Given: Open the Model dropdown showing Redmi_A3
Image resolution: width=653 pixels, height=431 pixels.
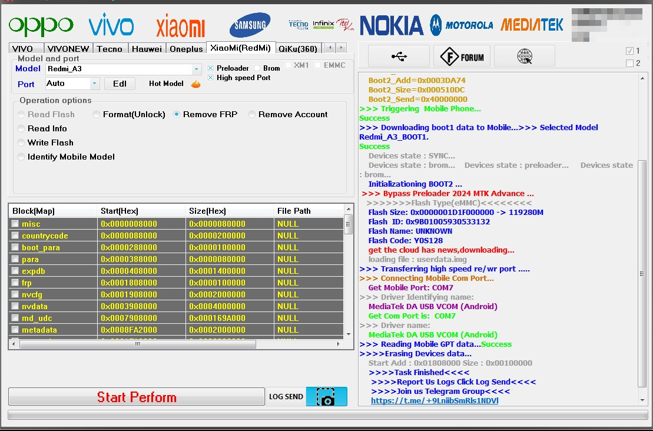Looking at the screenshot, I should (123, 69).
